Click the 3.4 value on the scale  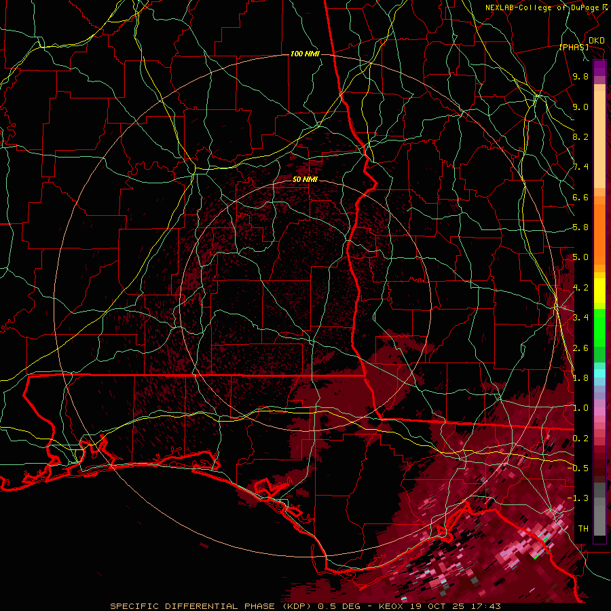580,317
